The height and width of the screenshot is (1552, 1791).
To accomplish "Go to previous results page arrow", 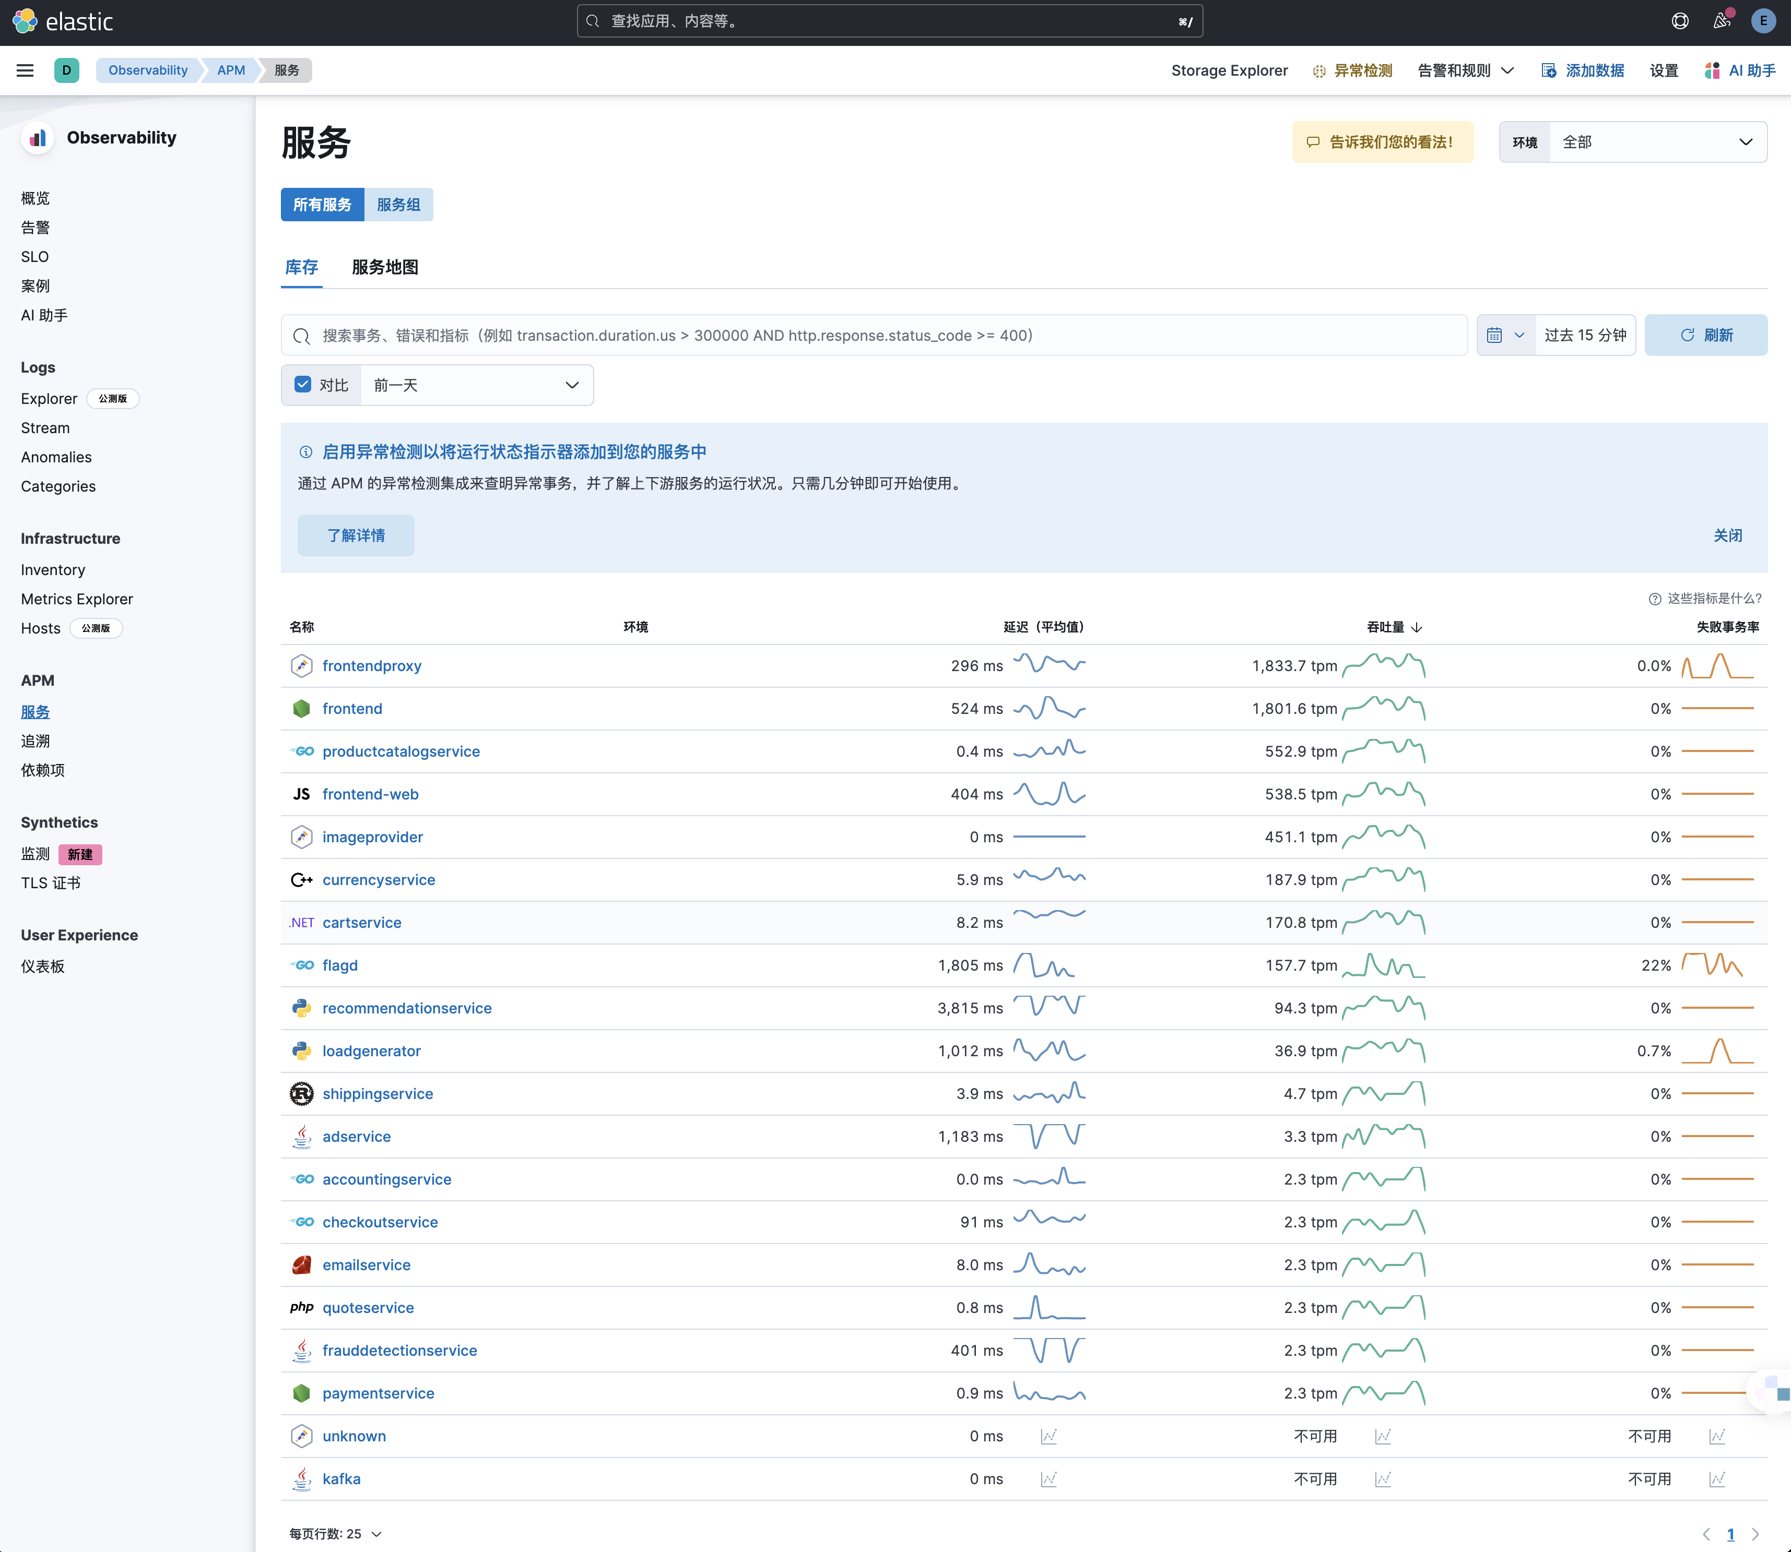I will tap(1706, 1534).
